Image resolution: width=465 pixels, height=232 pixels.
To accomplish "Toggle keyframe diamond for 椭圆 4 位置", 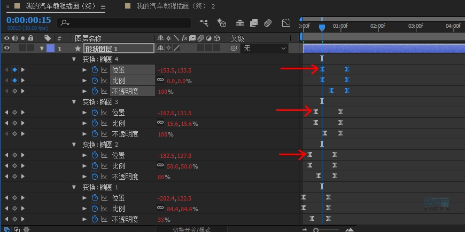I will click(14, 70).
